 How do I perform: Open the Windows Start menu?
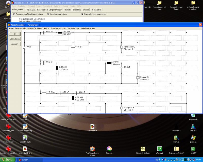click(x=8, y=160)
